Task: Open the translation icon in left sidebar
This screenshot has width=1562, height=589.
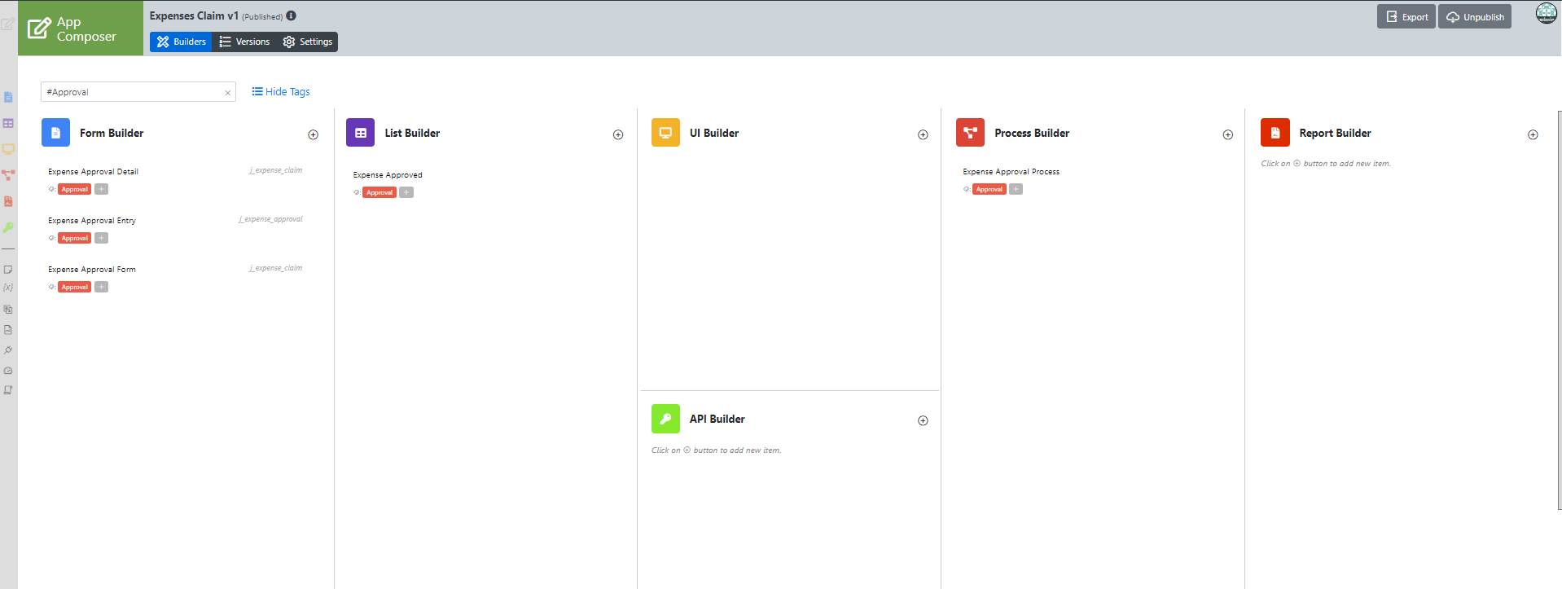Action: click(x=8, y=310)
